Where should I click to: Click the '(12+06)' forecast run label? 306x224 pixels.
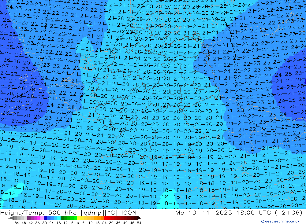pyautogui.click(x=289, y=212)
